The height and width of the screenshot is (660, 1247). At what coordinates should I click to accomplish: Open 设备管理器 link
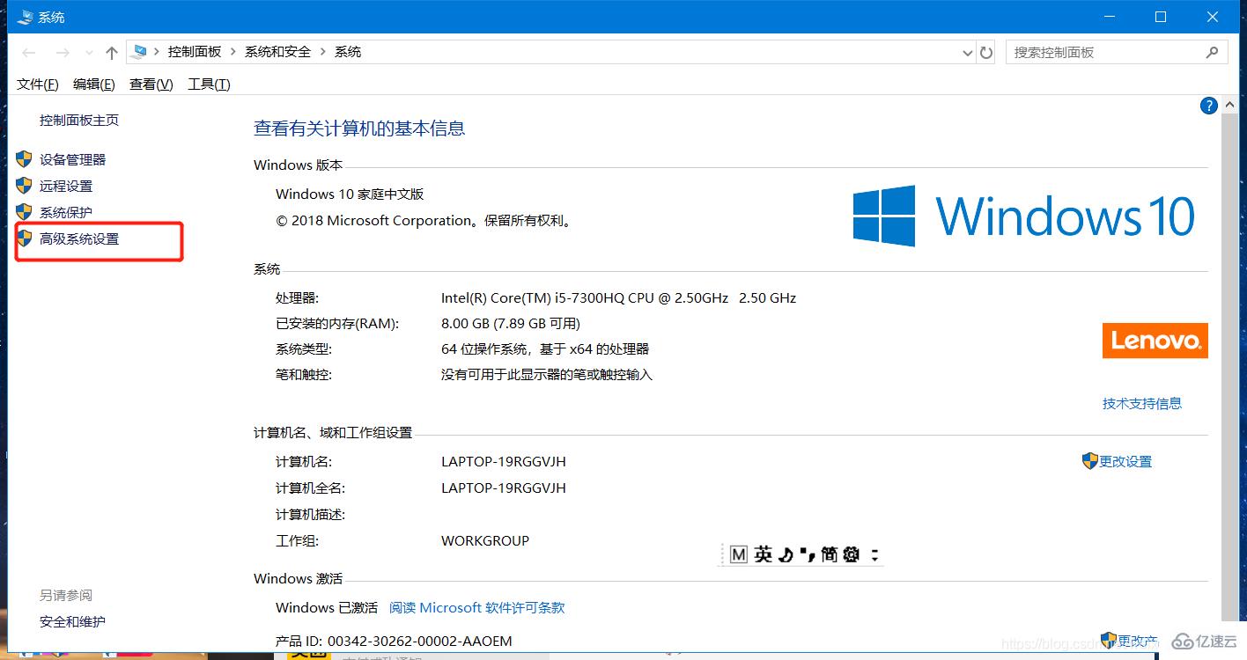73,159
